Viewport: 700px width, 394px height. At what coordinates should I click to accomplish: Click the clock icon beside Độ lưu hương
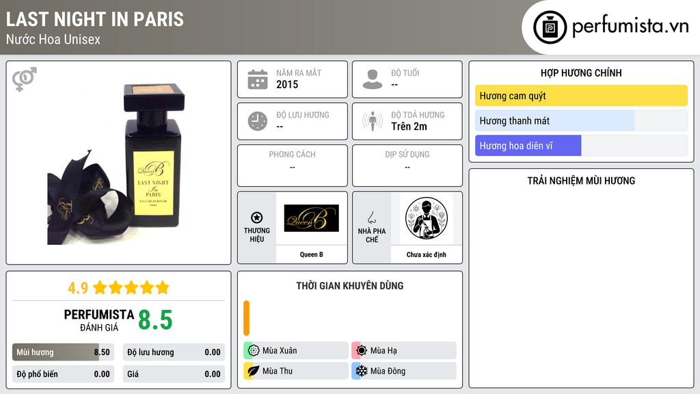[258, 121]
